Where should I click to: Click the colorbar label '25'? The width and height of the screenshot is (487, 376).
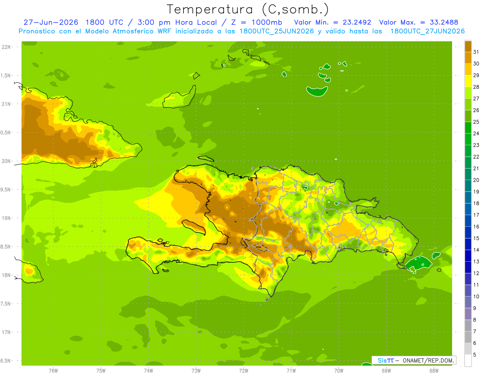[476, 122]
